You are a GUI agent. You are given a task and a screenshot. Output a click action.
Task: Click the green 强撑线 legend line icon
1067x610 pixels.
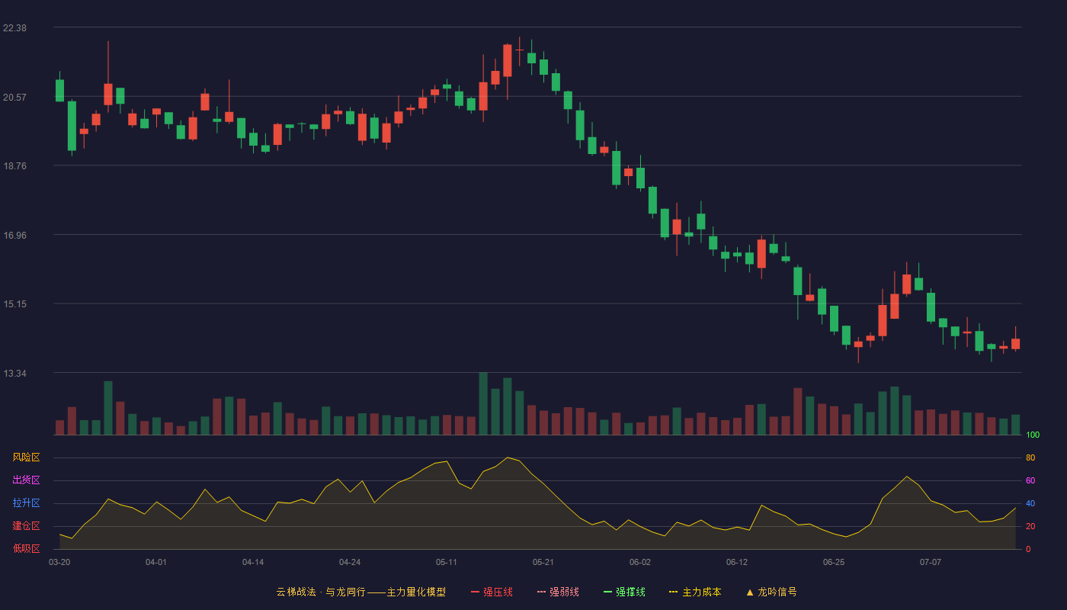[608, 592]
